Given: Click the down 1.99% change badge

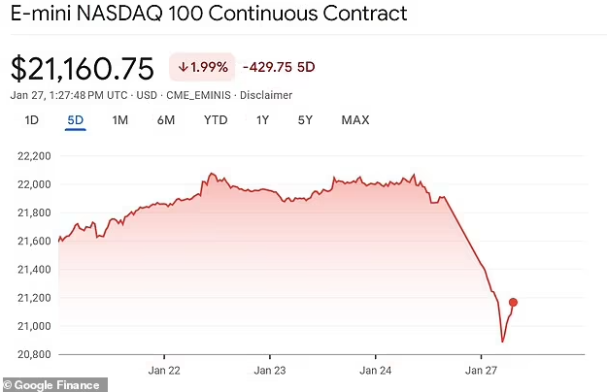Looking at the screenshot, I should click(202, 67).
